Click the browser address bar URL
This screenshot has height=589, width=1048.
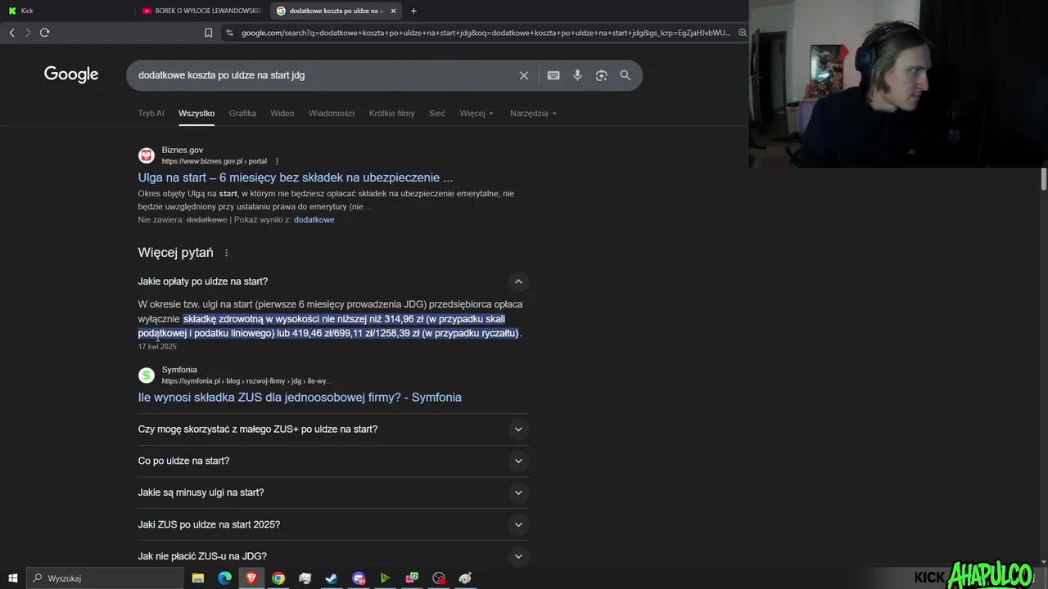click(486, 33)
